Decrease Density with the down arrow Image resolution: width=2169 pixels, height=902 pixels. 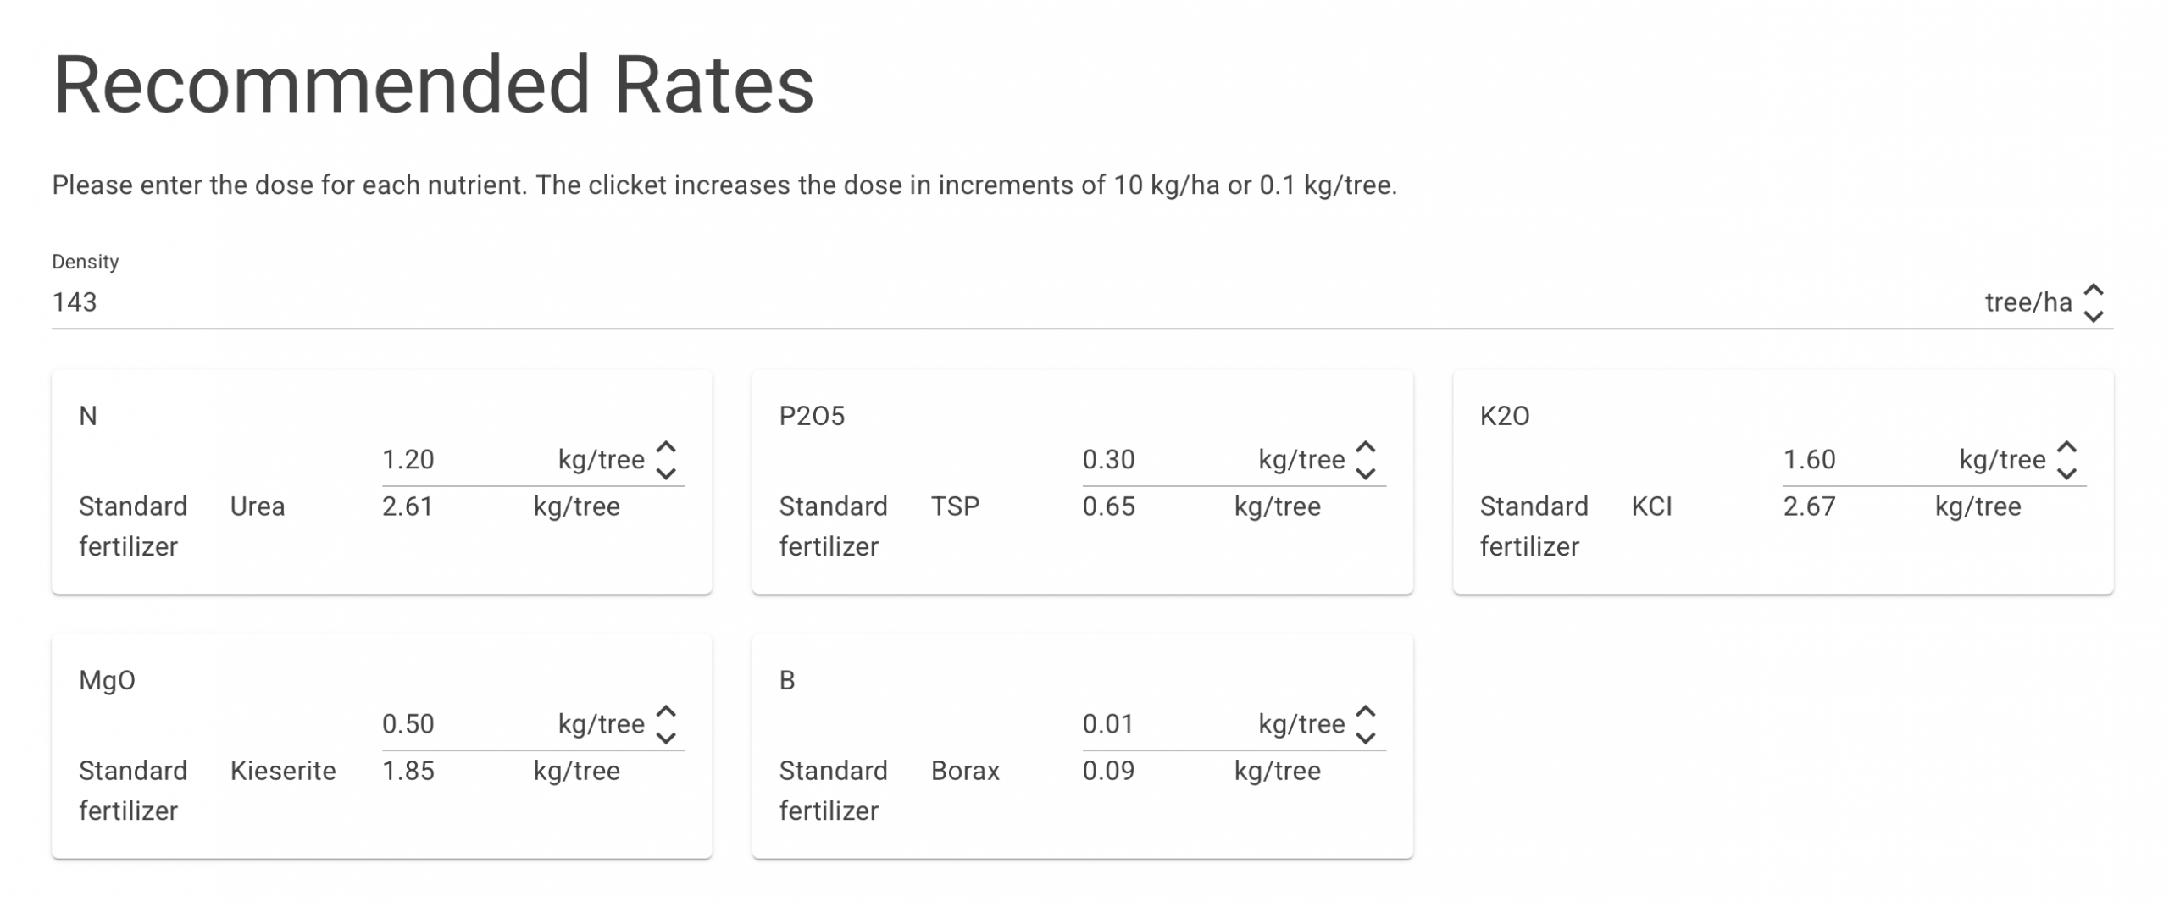[2093, 316]
